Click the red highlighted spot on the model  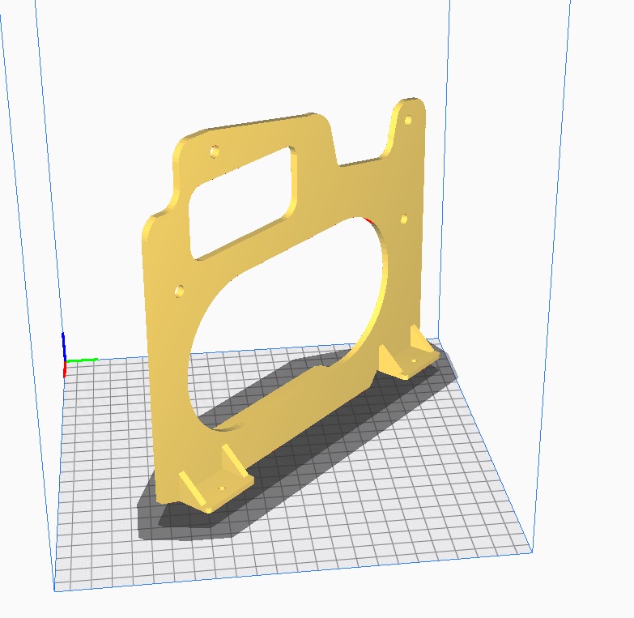368,219
